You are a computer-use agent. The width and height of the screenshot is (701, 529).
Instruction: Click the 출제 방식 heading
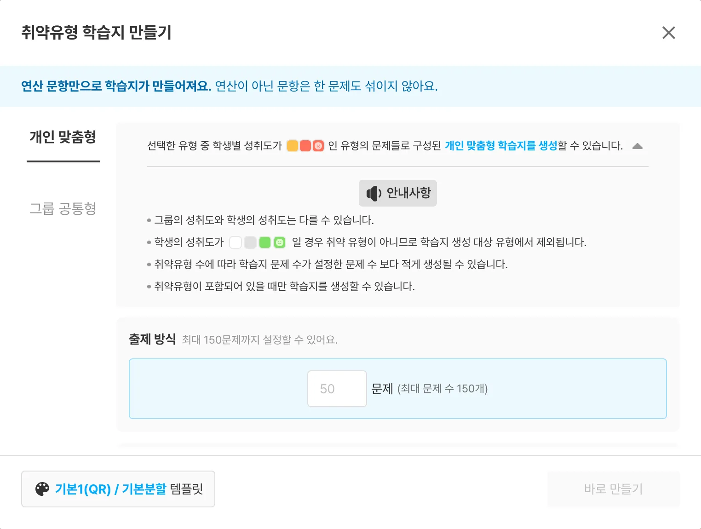click(152, 339)
